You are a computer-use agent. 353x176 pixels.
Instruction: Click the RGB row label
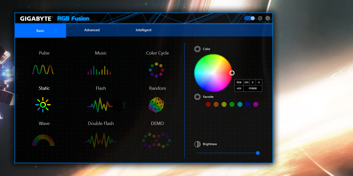click(239, 82)
